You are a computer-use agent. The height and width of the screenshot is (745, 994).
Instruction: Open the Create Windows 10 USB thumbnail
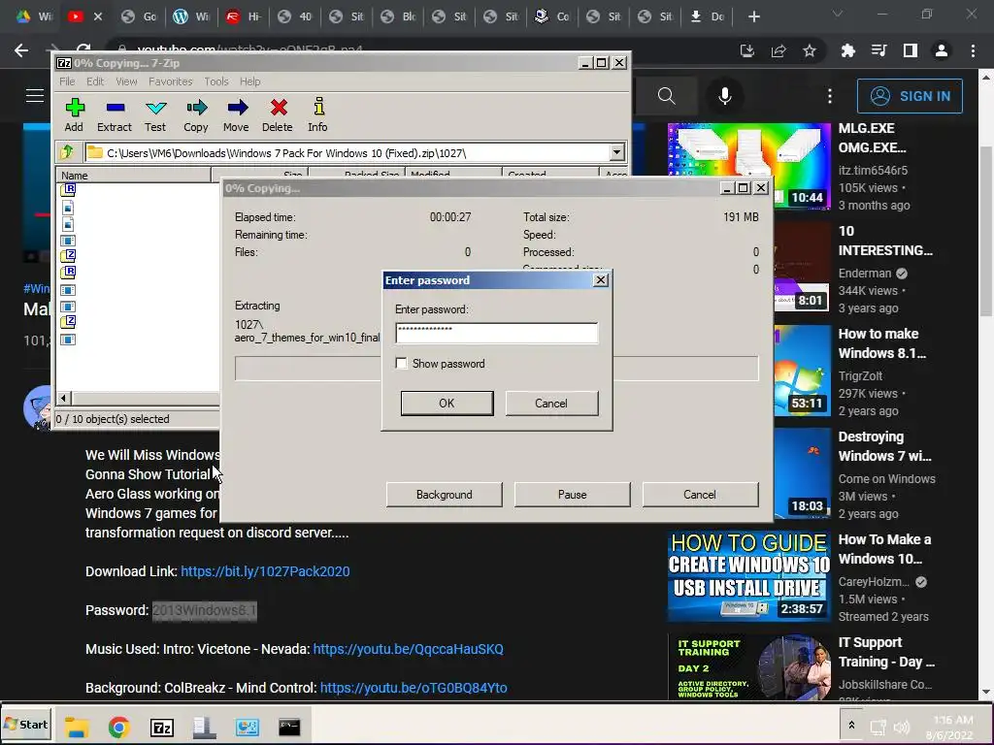point(748,577)
